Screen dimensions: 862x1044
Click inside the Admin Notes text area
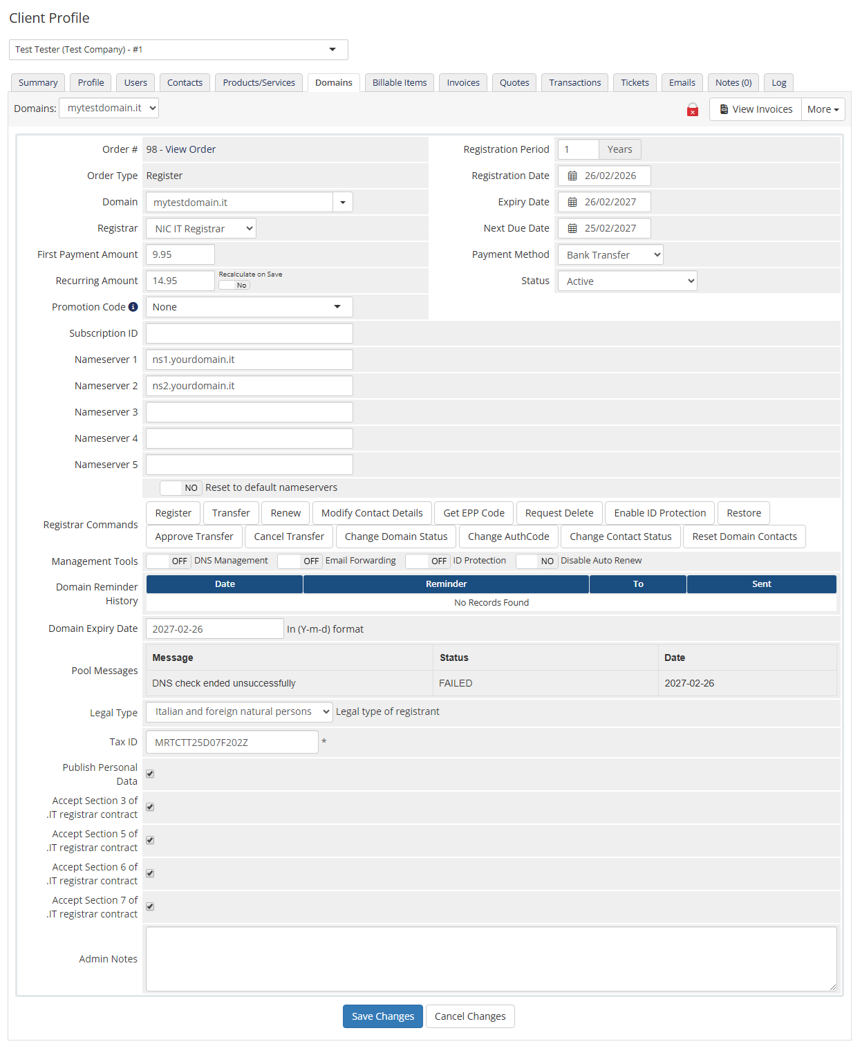[x=491, y=959]
